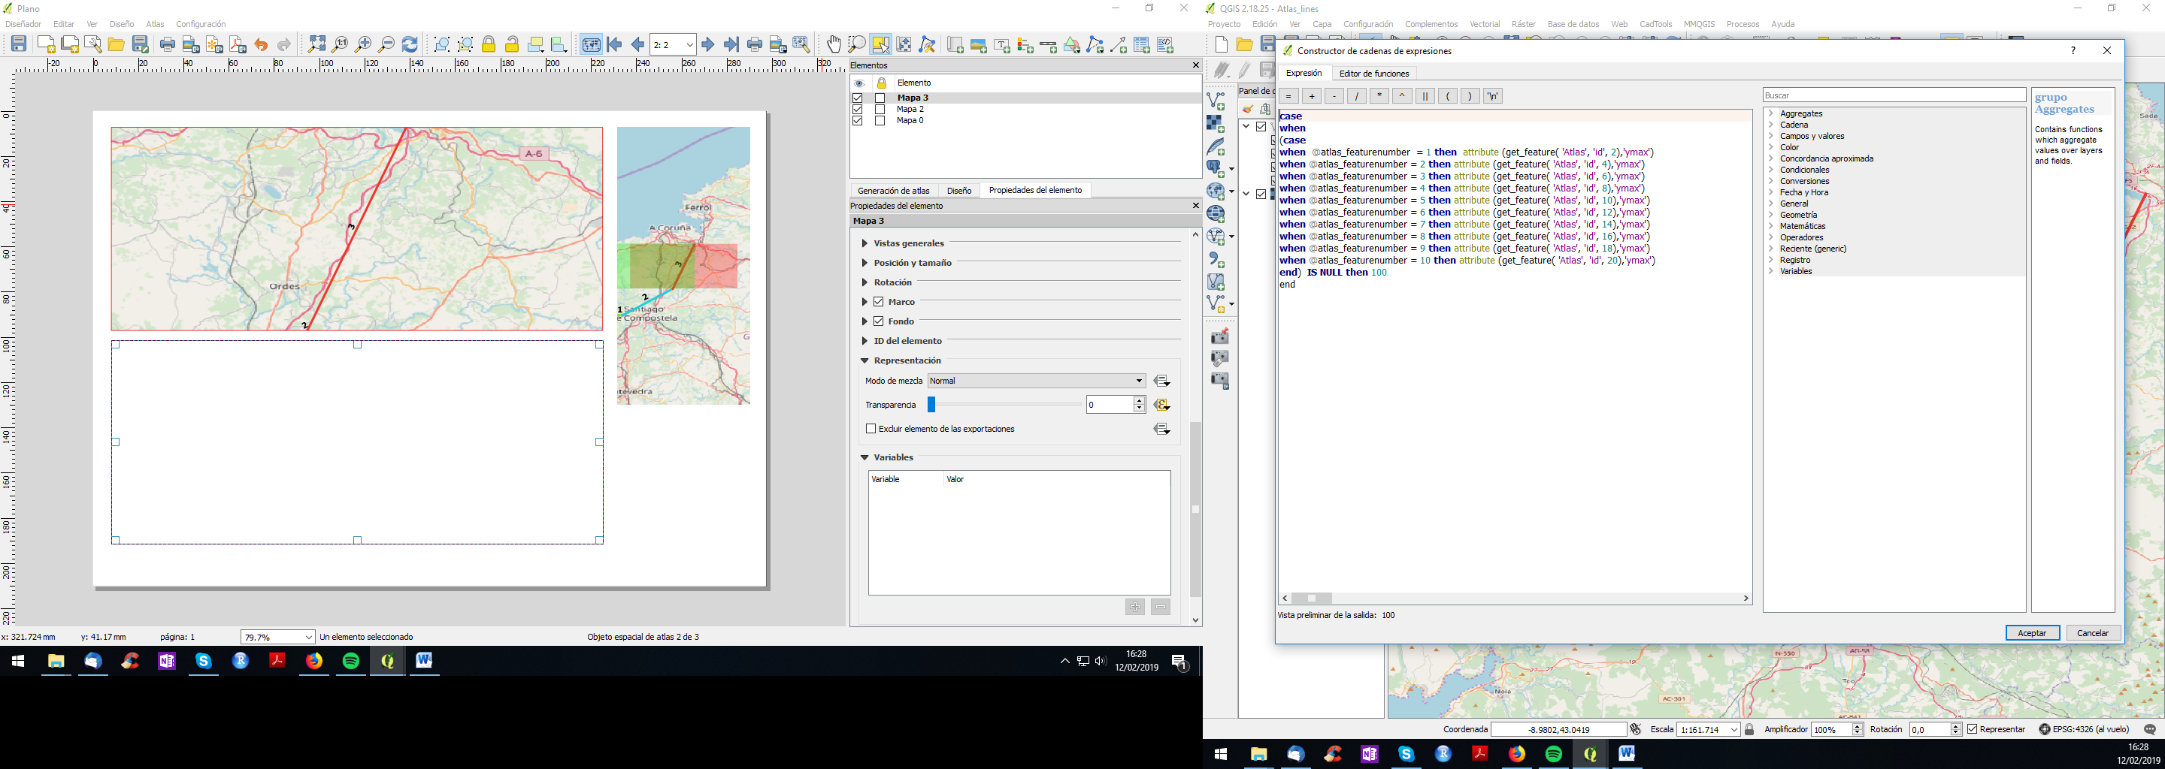This screenshot has height=769, width=2165.
Task: Insert the concatenation || operator button
Action: tap(1425, 95)
